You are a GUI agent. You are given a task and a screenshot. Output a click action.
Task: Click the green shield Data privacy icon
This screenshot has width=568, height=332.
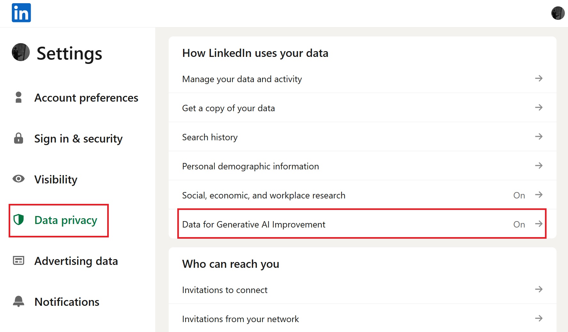[19, 220]
